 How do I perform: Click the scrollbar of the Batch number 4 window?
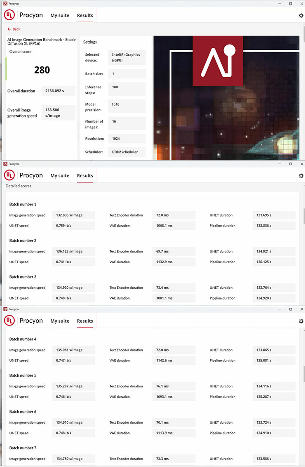[304, 374]
